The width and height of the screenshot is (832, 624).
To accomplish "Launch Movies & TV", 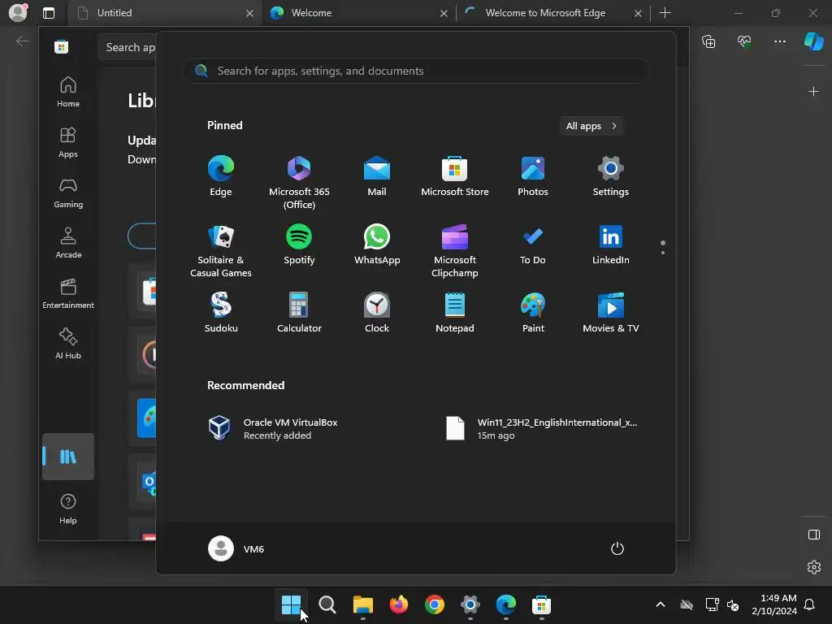I will (611, 313).
